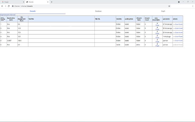
Task: Click Urgent Discard for the rank 3 row
Action: [x=179, y=33]
